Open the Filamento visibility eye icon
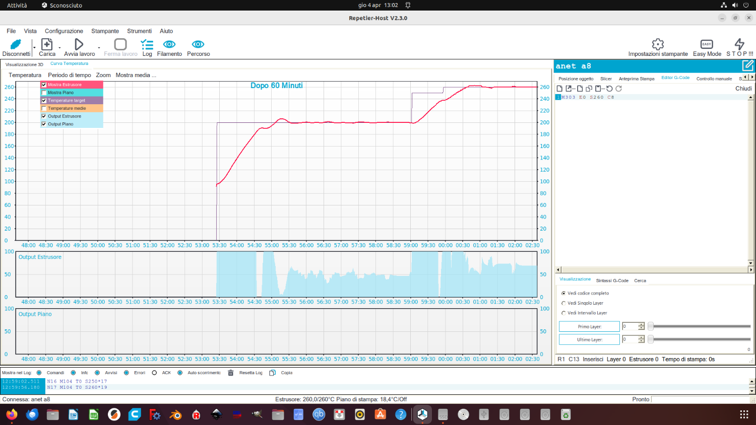 tap(169, 45)
